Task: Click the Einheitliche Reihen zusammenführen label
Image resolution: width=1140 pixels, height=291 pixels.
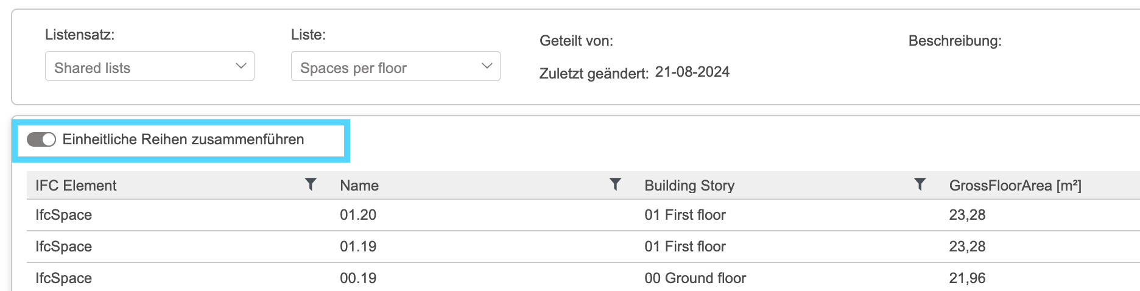Action: [x=183, y=139]
